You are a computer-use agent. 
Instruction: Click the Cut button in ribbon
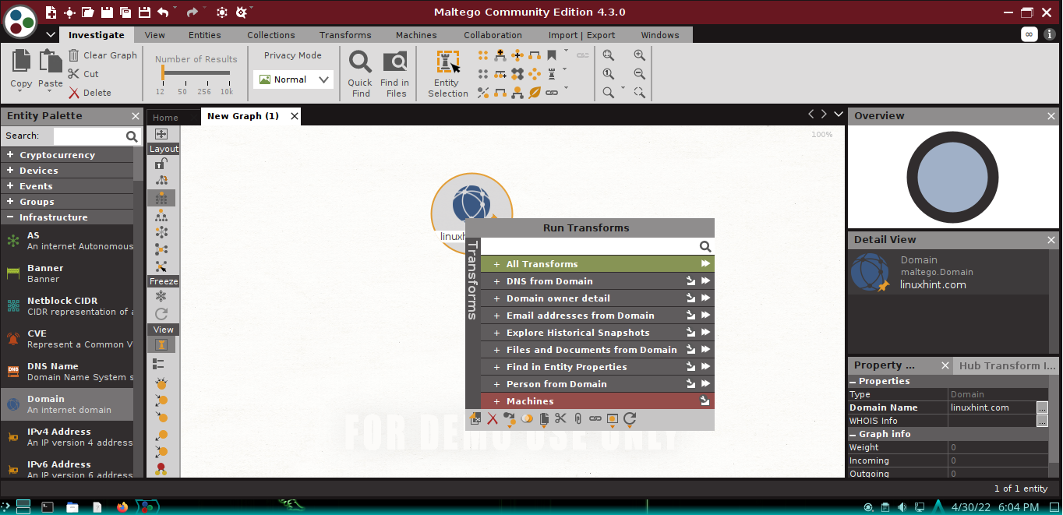click(x=83, y=74)
